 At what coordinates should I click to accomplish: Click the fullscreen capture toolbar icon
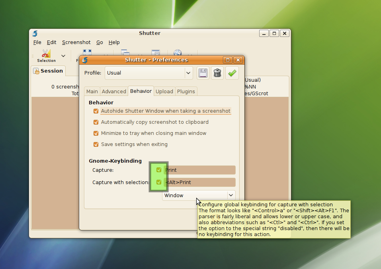[x=87, y=52]
